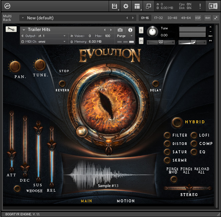Toggle the Satur effect

coord(167,152)
